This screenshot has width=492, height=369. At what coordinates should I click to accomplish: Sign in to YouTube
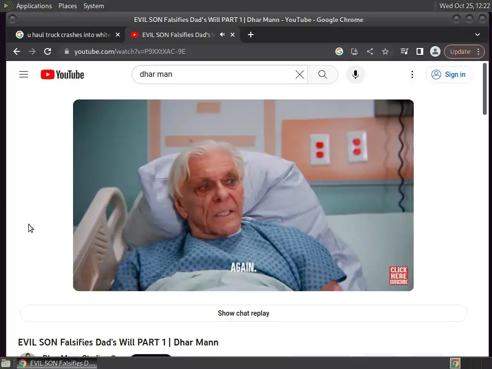[449, 74]
